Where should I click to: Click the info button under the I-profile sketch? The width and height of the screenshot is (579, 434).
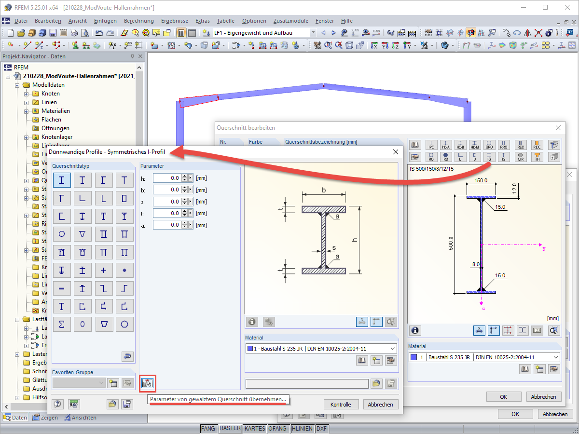coord(252,322)
